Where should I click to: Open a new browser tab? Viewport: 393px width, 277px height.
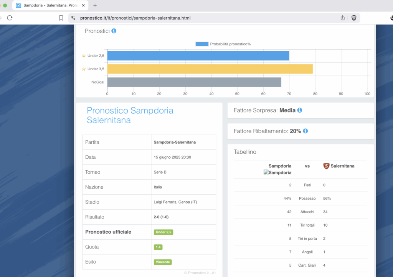tap(95, 5)
